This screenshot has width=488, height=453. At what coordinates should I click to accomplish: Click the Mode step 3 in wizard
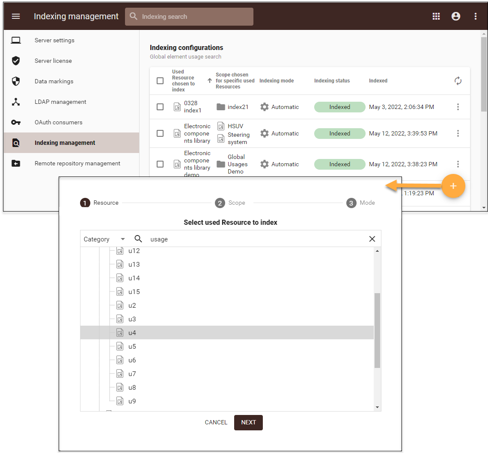[x=361, y=203]
